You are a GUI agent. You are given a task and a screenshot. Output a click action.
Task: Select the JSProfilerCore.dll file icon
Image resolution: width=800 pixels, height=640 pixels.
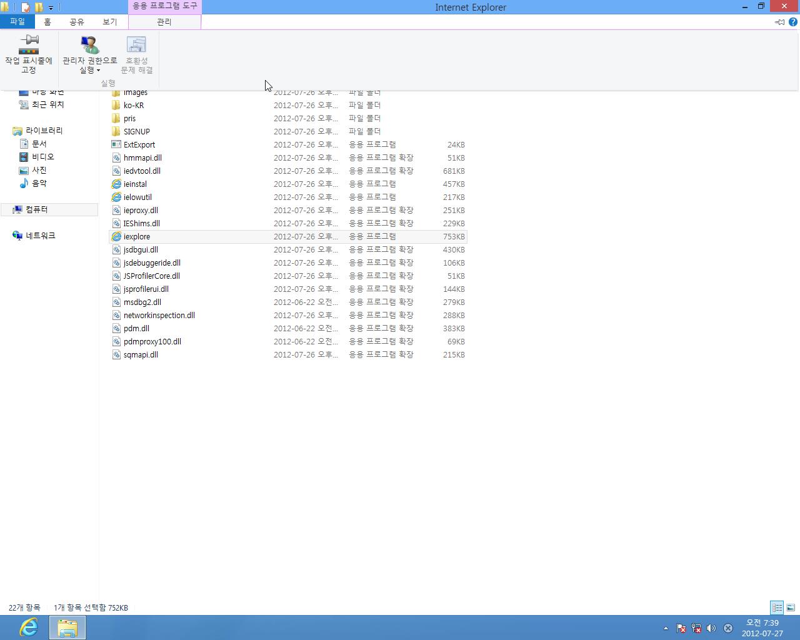tap(116, 276)
